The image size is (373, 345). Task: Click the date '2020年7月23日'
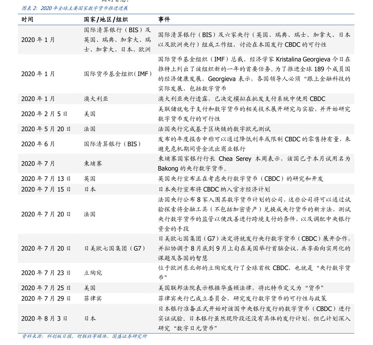tap(46, 273)
